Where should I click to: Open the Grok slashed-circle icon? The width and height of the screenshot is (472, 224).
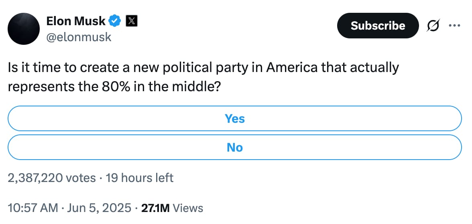tap(434, 26)
